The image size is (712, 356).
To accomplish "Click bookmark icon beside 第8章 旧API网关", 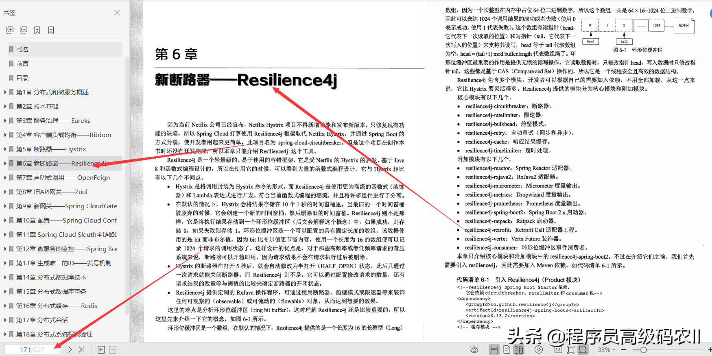I will point(11,192).
